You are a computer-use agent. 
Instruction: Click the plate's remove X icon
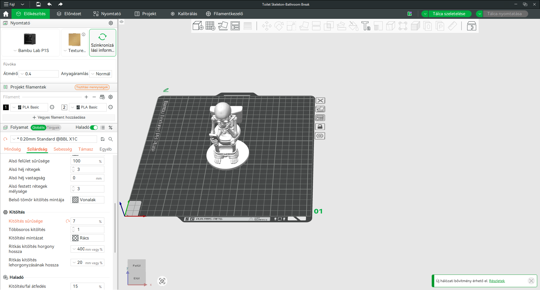[x=320, y=101]
